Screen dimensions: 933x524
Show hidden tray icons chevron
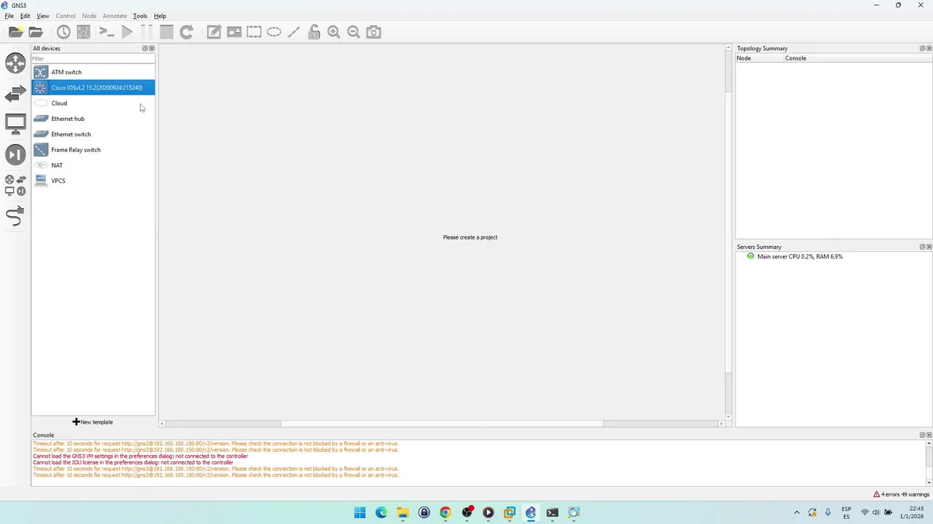click(x=796, y=512)
